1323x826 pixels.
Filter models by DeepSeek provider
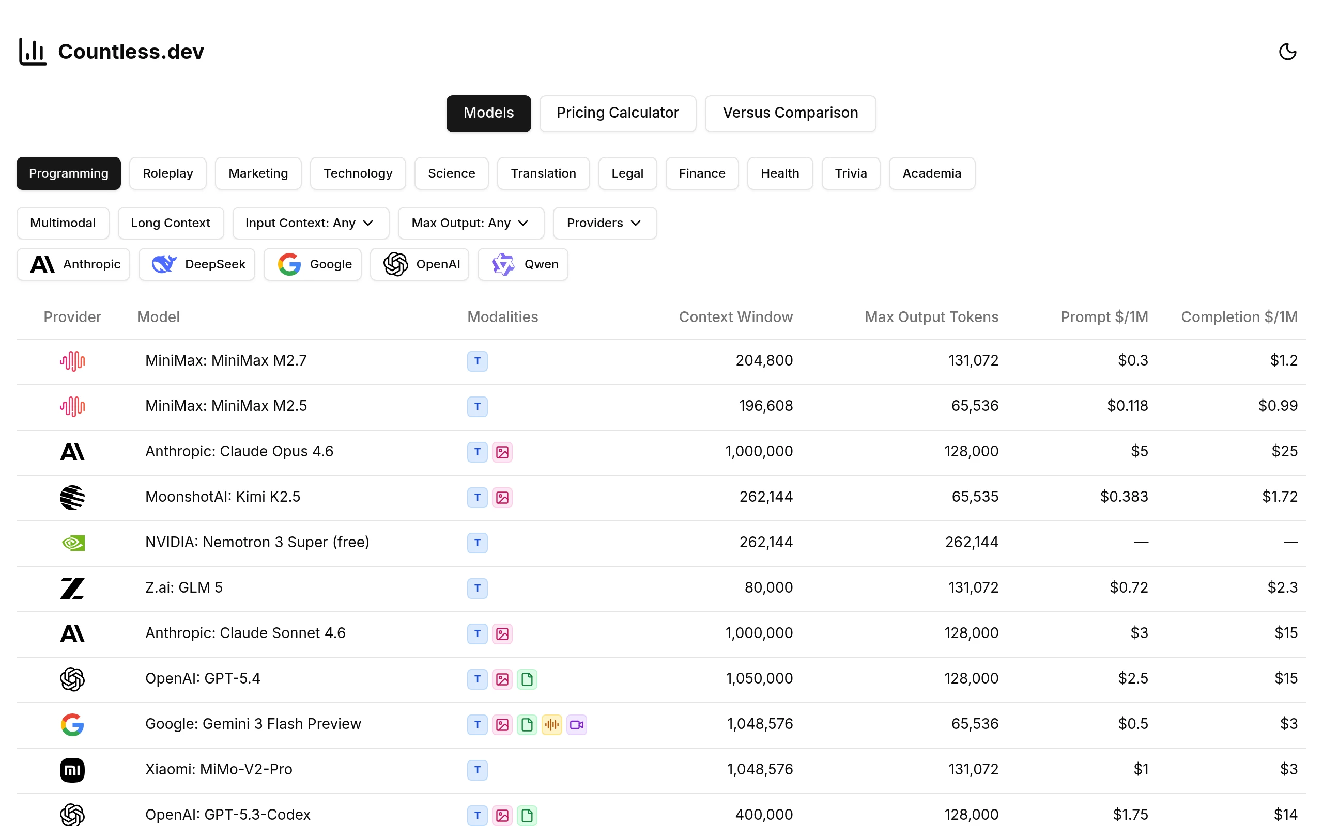[x=197, y=264]
